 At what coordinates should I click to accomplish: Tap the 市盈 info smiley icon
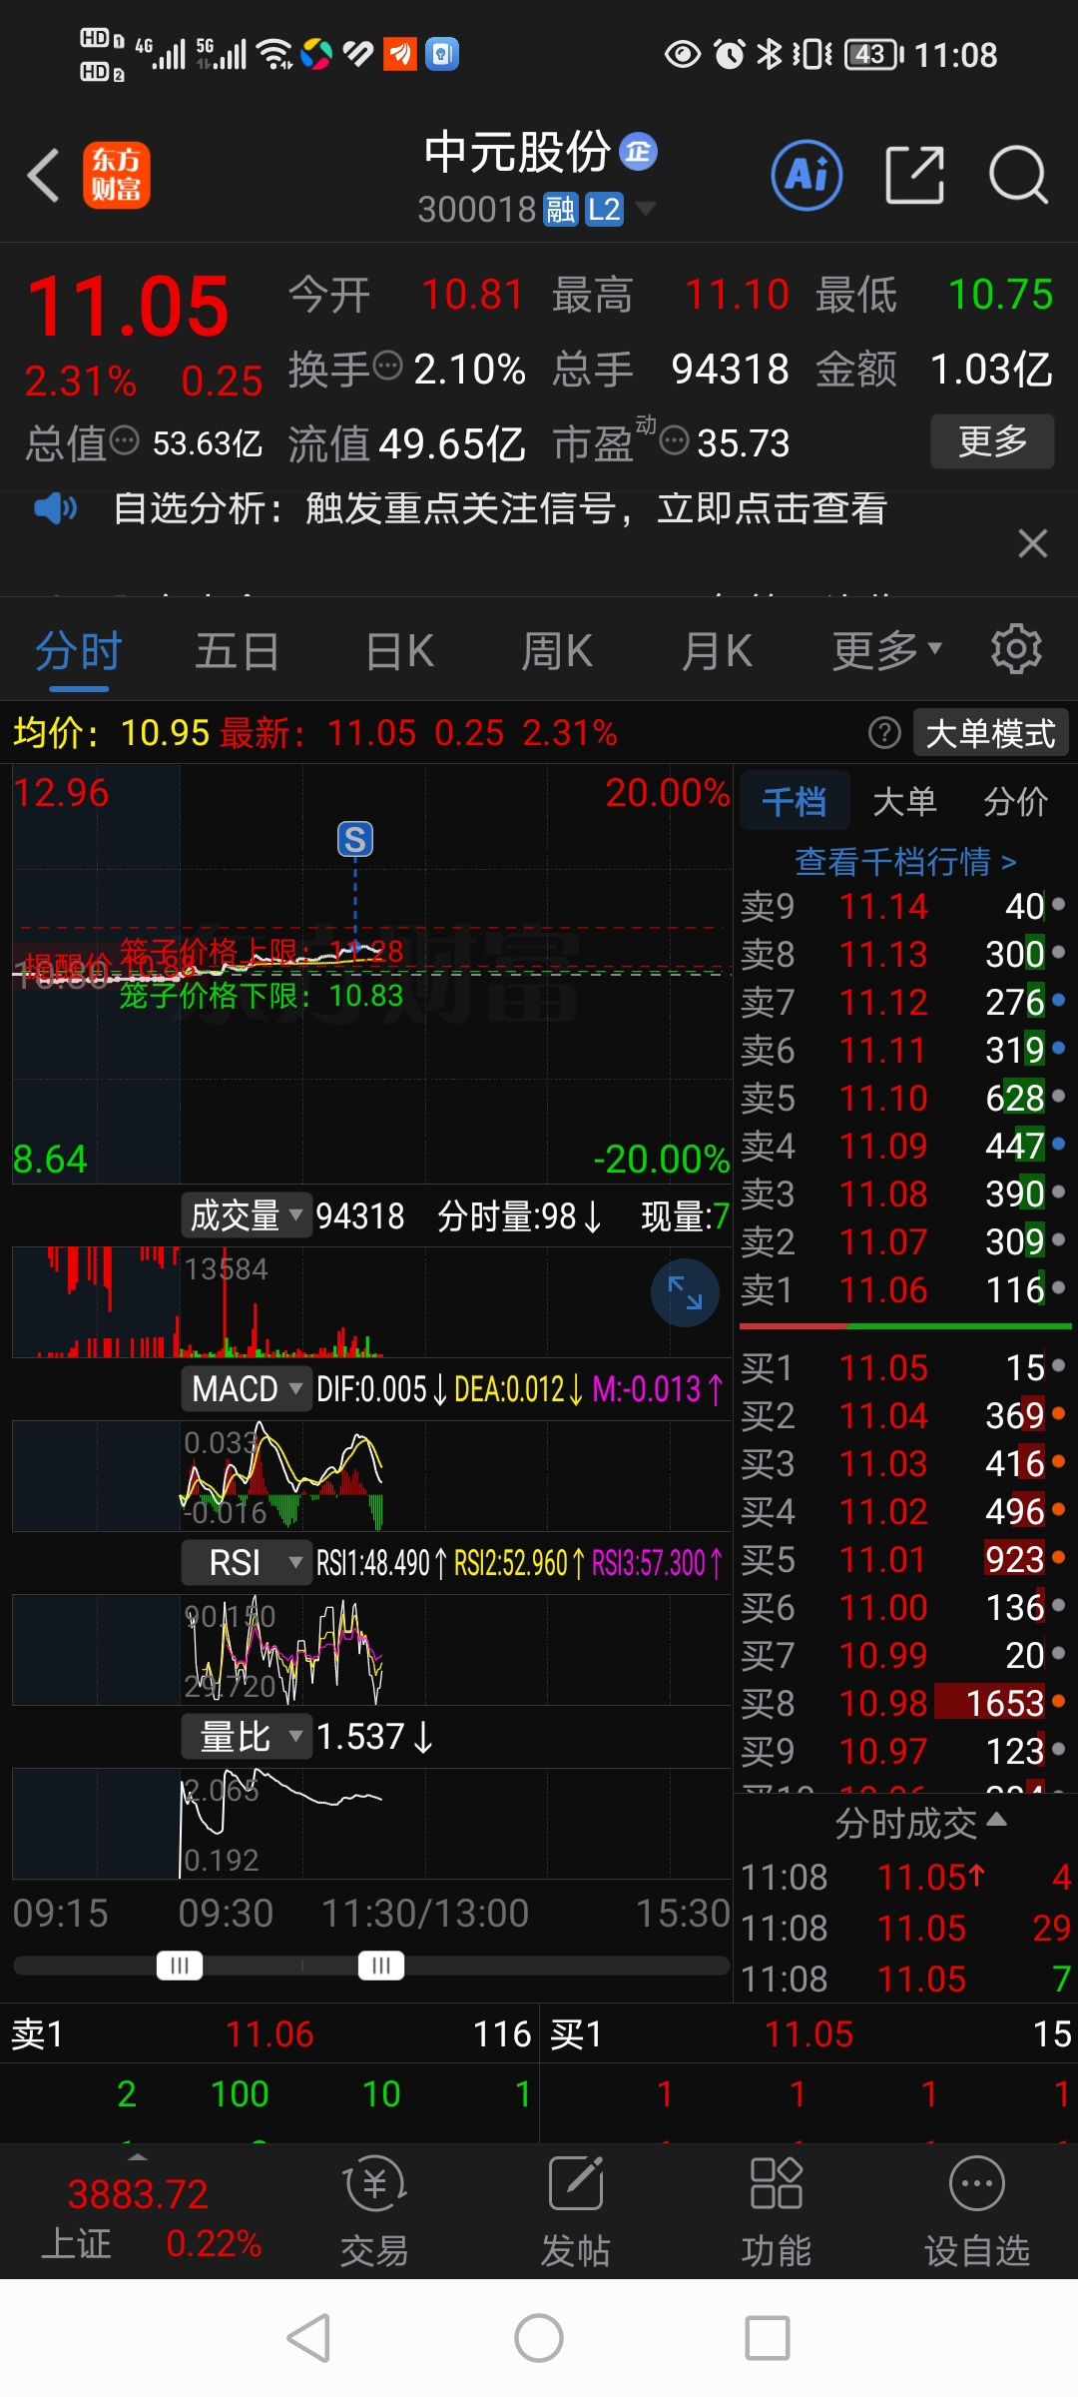tap(675, 440)
